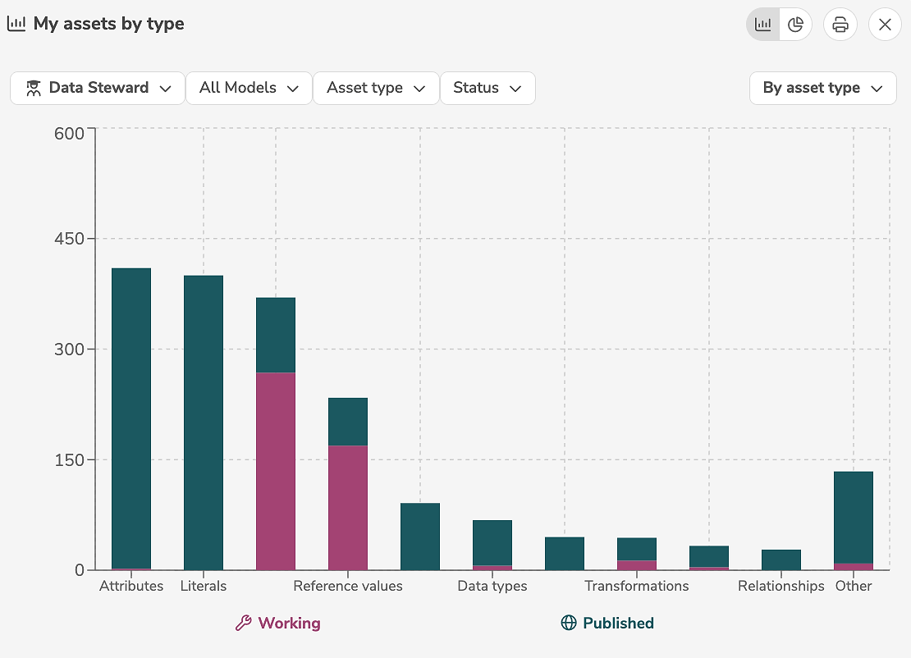Toggle the Published legend series
The image size is (911, 658).
coord(617,623)
